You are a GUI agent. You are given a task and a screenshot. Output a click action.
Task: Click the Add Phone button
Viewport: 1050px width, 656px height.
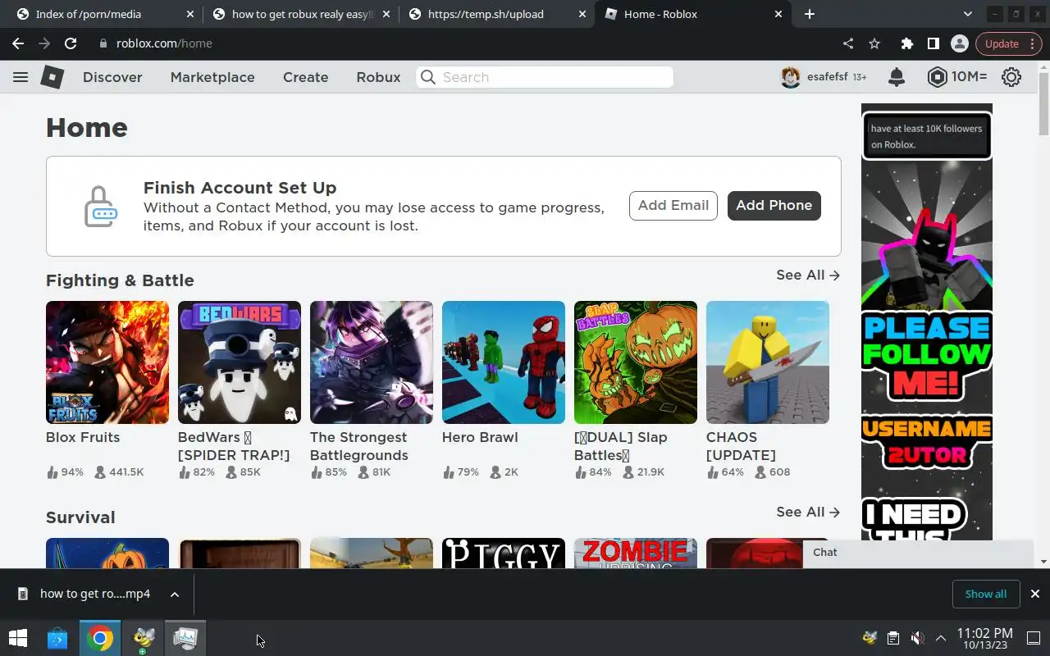[774, 206]
